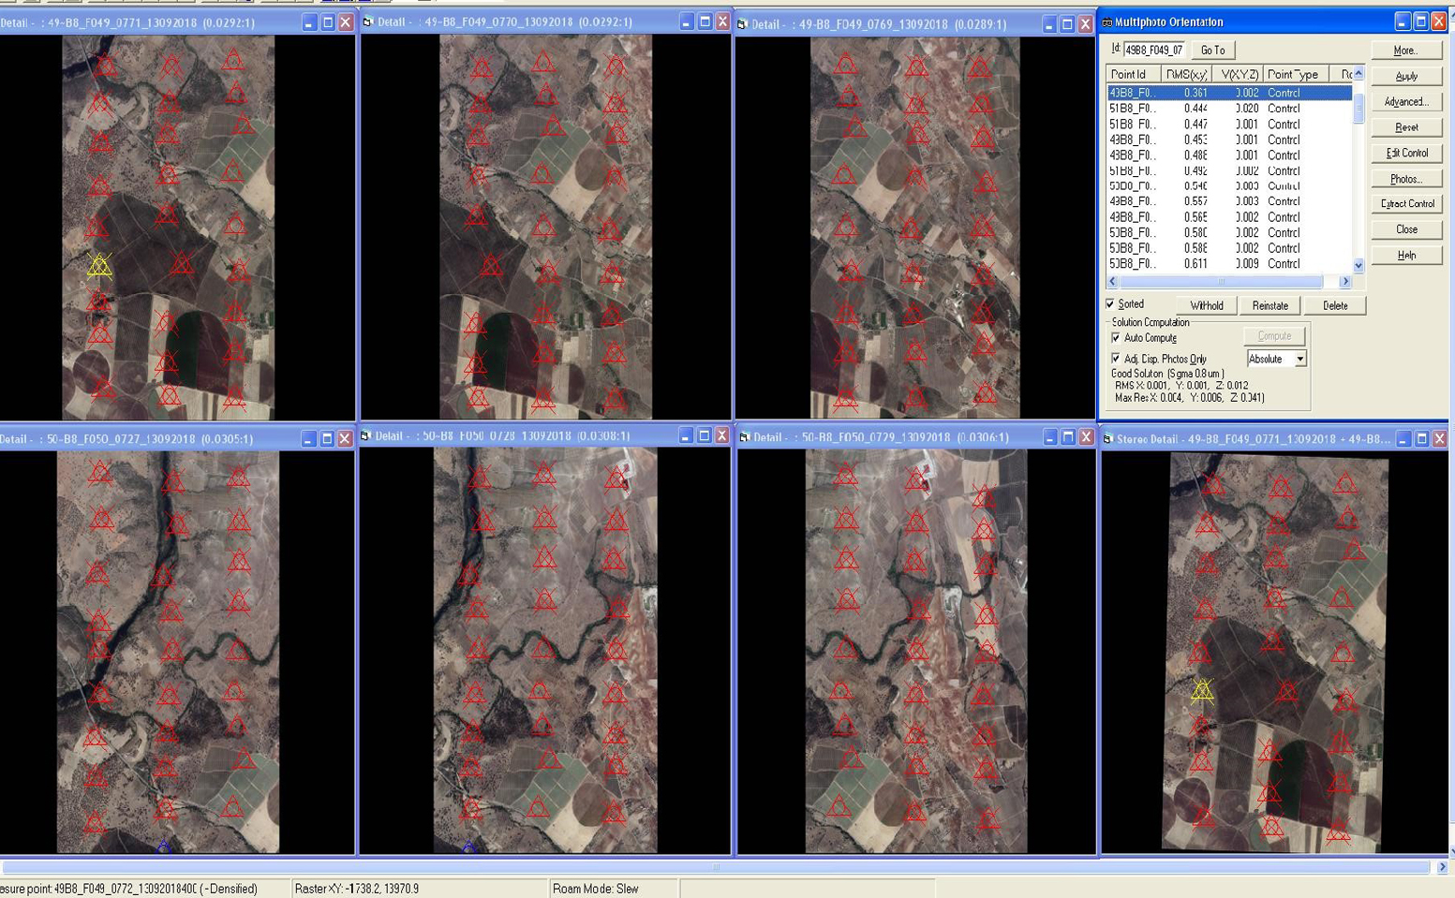This screenshot has height=898, width=1455.
Task: Click the blue marker at bottom of photo 0727
Action: 164,846
